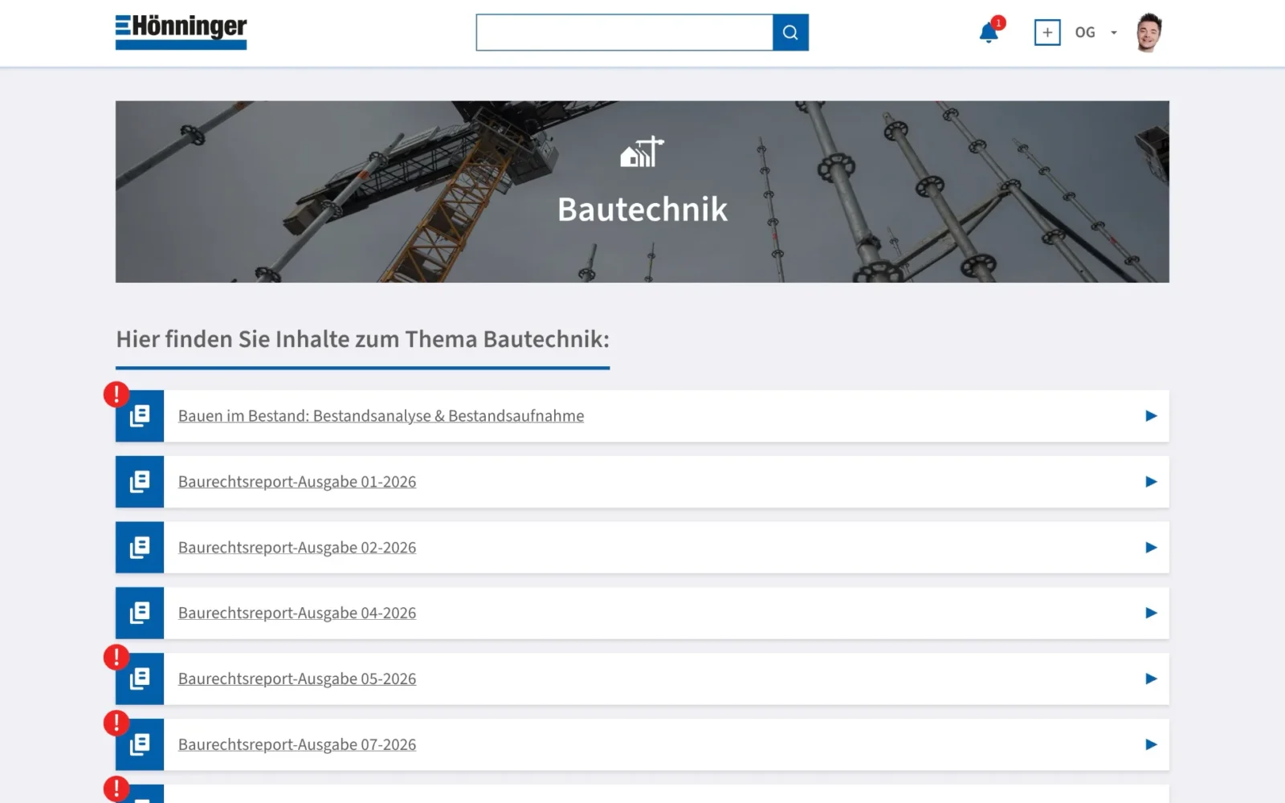Screen dimensions: 1285x803
Task: Click document icon for Baurechtsreport-Ausgabe 01-2026
Action: [140, 482]
